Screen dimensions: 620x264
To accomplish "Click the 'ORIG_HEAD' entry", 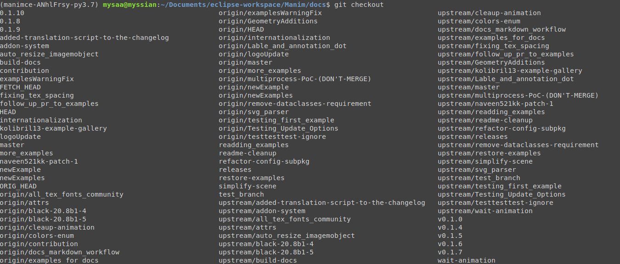I will 18,186.
